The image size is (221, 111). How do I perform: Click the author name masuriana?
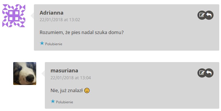point(64,71)
